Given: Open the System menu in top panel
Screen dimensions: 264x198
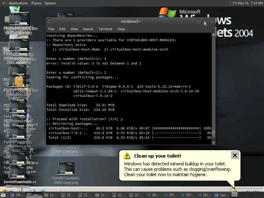Looking at the screenshot, I should point(50,3).
